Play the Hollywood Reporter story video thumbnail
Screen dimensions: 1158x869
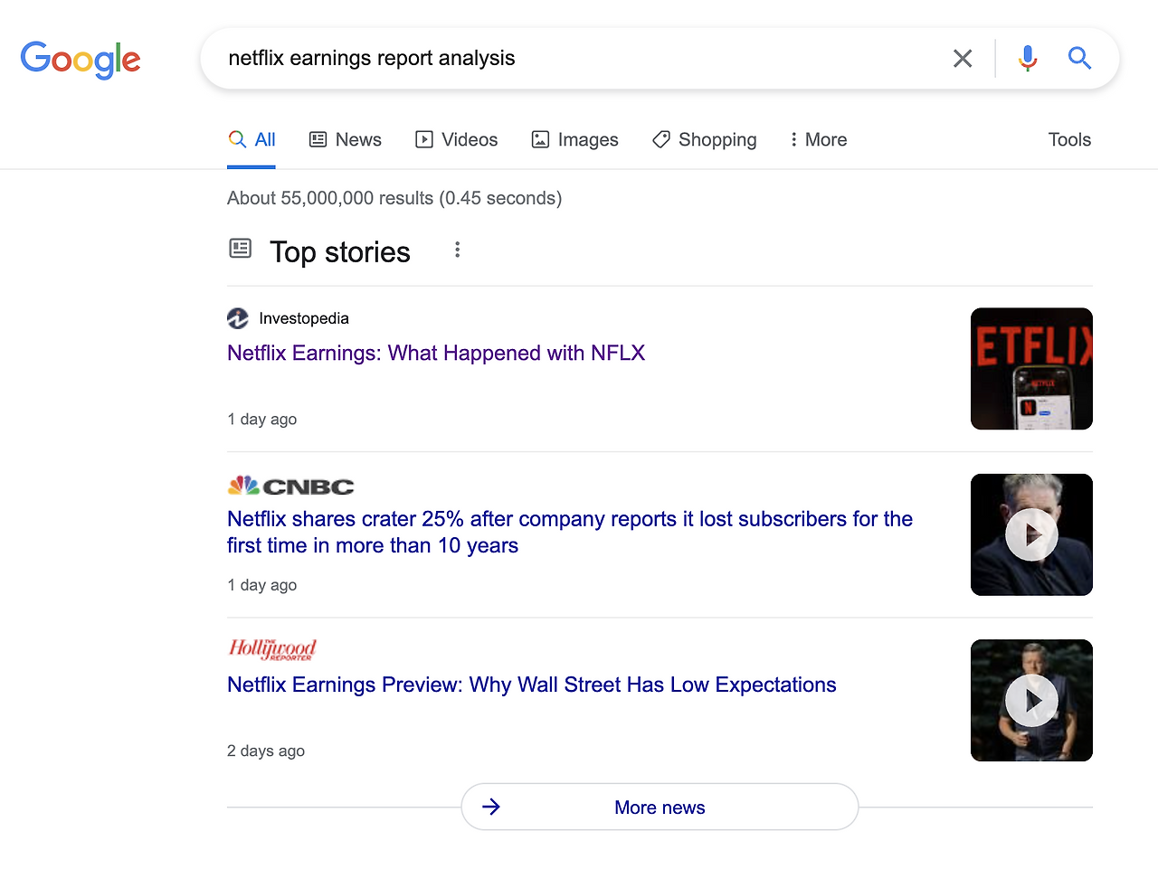[x=1031, y=701]
